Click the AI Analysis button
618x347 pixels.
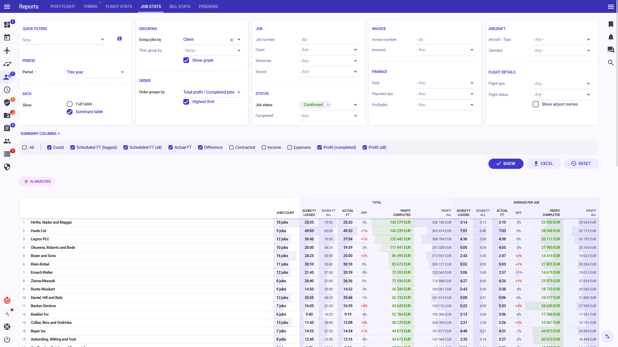coord(37,181)
